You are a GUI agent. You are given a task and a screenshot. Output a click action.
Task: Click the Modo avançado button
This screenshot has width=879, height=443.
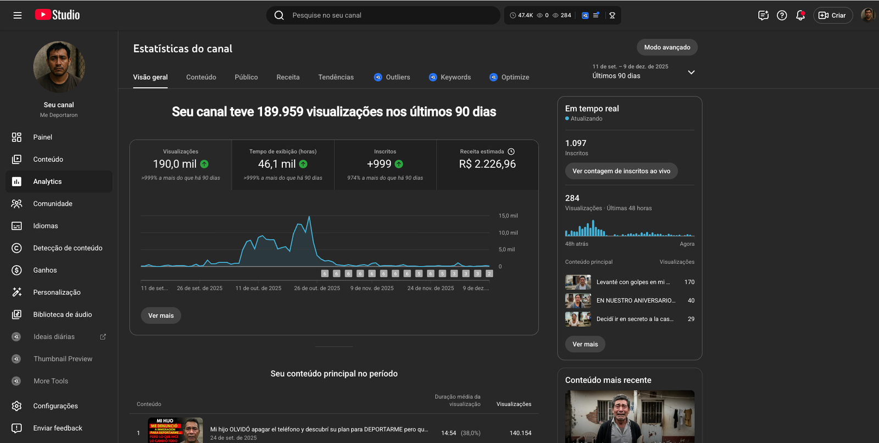pos(667,47)
